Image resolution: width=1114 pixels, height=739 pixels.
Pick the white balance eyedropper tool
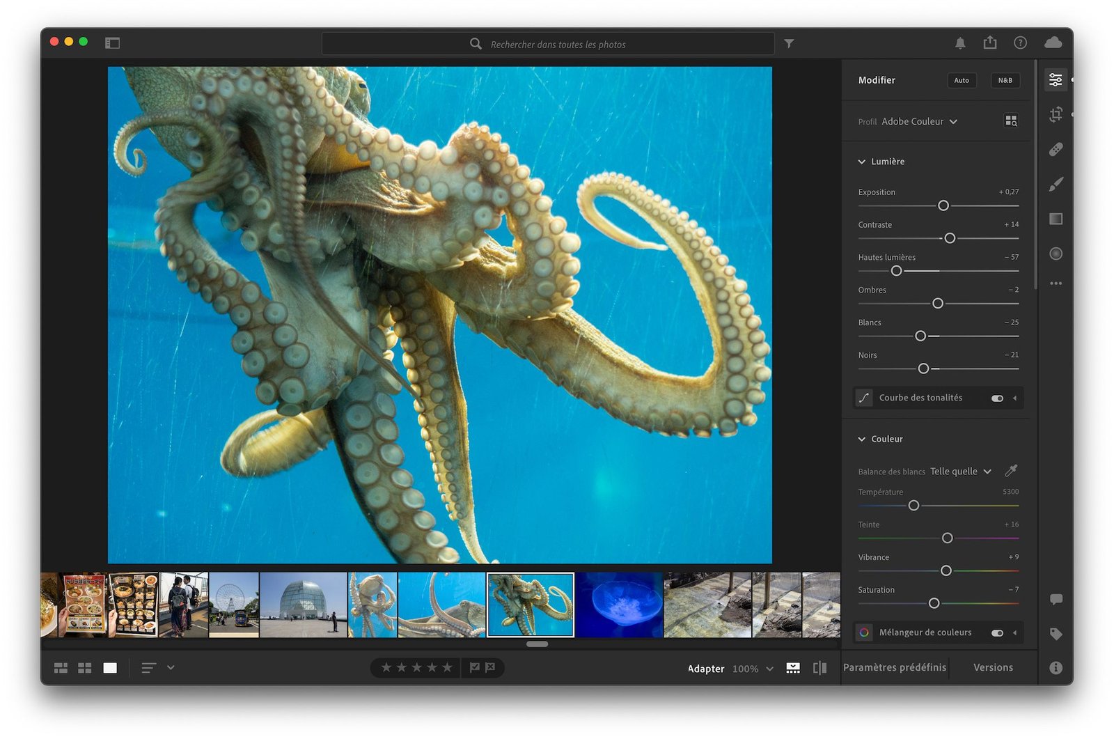pyautogui.click(x=1011, y=471)
